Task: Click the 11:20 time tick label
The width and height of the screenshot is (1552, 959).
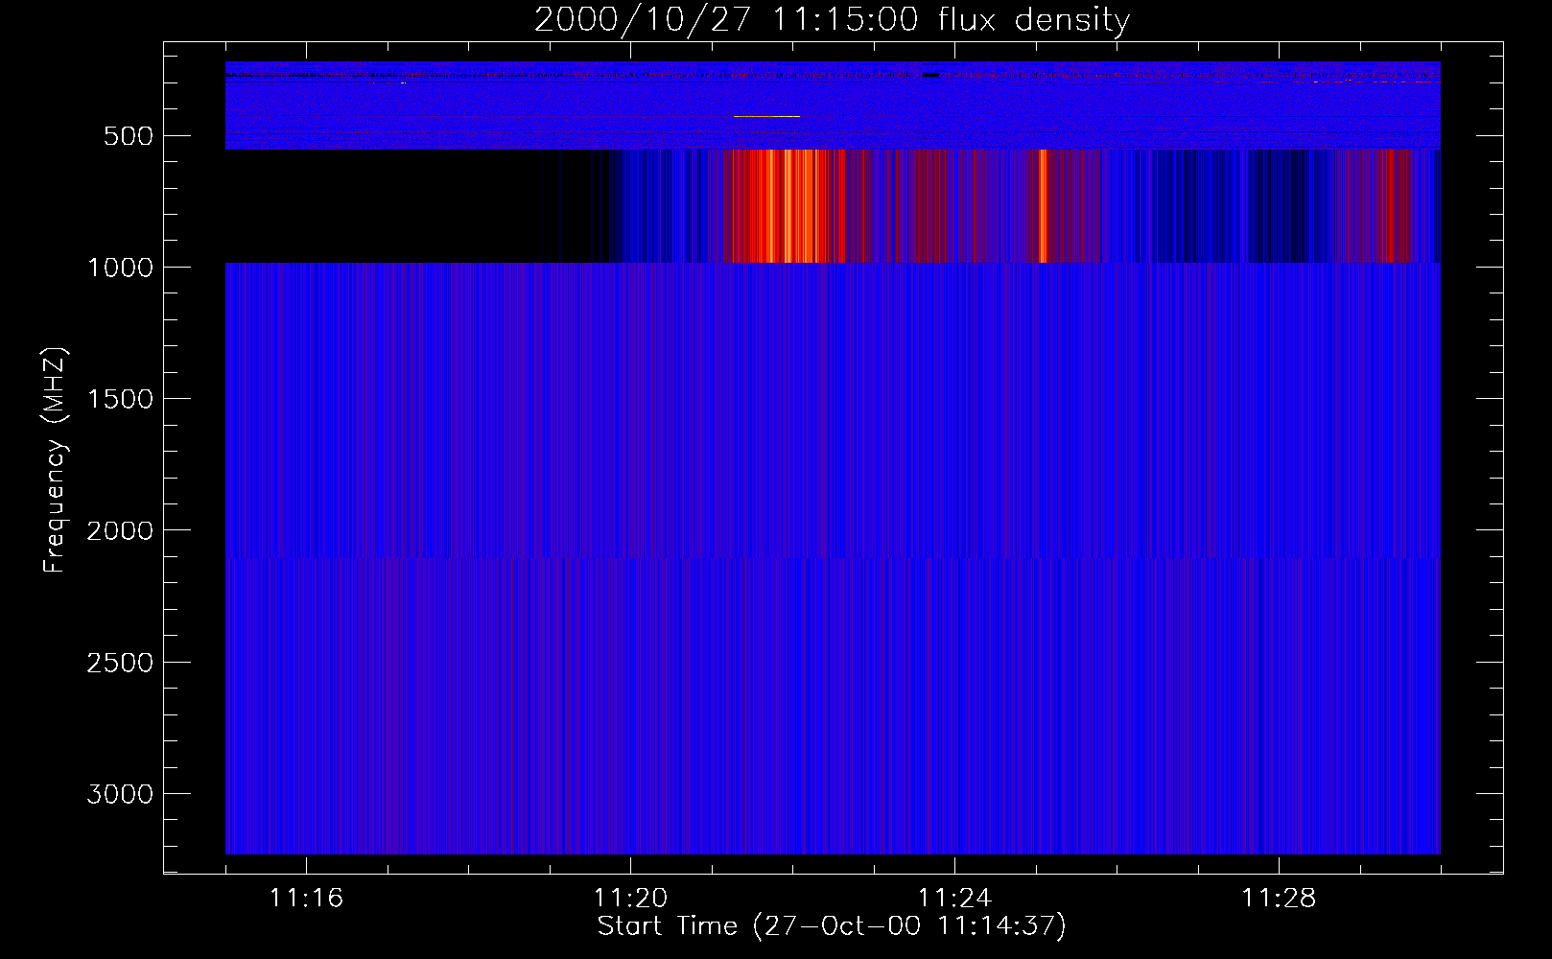Action: coord(630,898)
